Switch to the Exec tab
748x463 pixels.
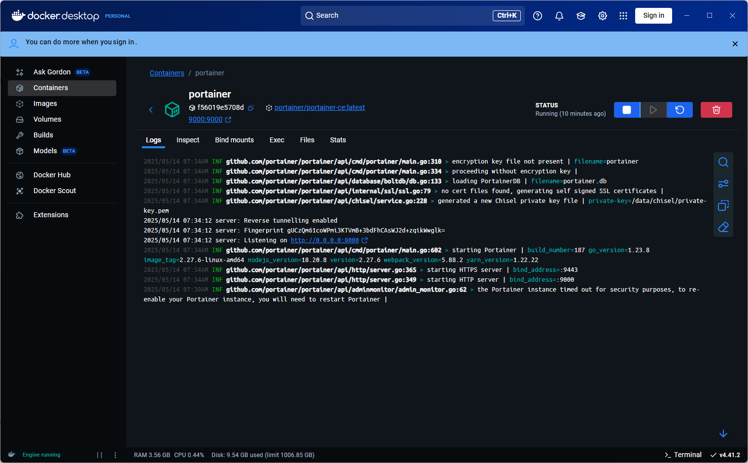(x=277, y=140)
